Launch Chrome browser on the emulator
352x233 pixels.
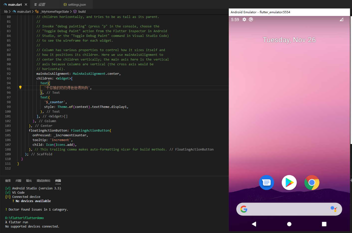[x=312, y=182]
